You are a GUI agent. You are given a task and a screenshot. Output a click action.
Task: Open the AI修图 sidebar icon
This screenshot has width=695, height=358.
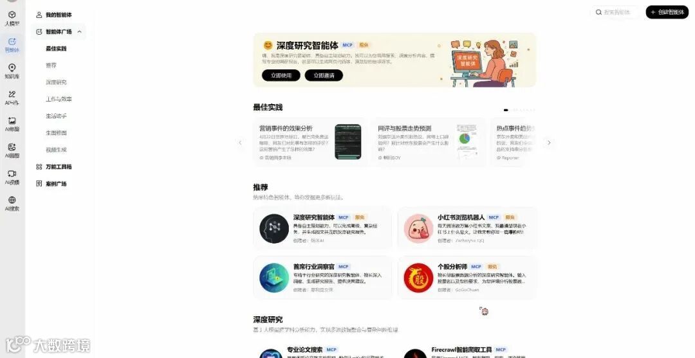click(x=12, y=124)
